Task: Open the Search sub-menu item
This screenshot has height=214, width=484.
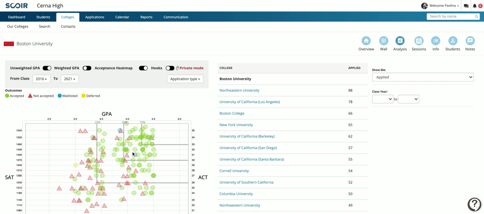Action: (44, 27)
